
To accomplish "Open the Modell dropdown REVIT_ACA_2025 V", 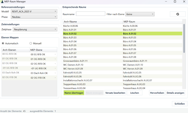I will tap(34, 12).
